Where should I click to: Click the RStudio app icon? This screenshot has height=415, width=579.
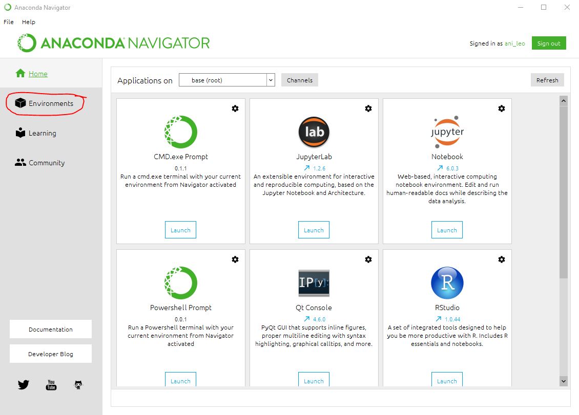pyautogui.click(x=447, y=282)
